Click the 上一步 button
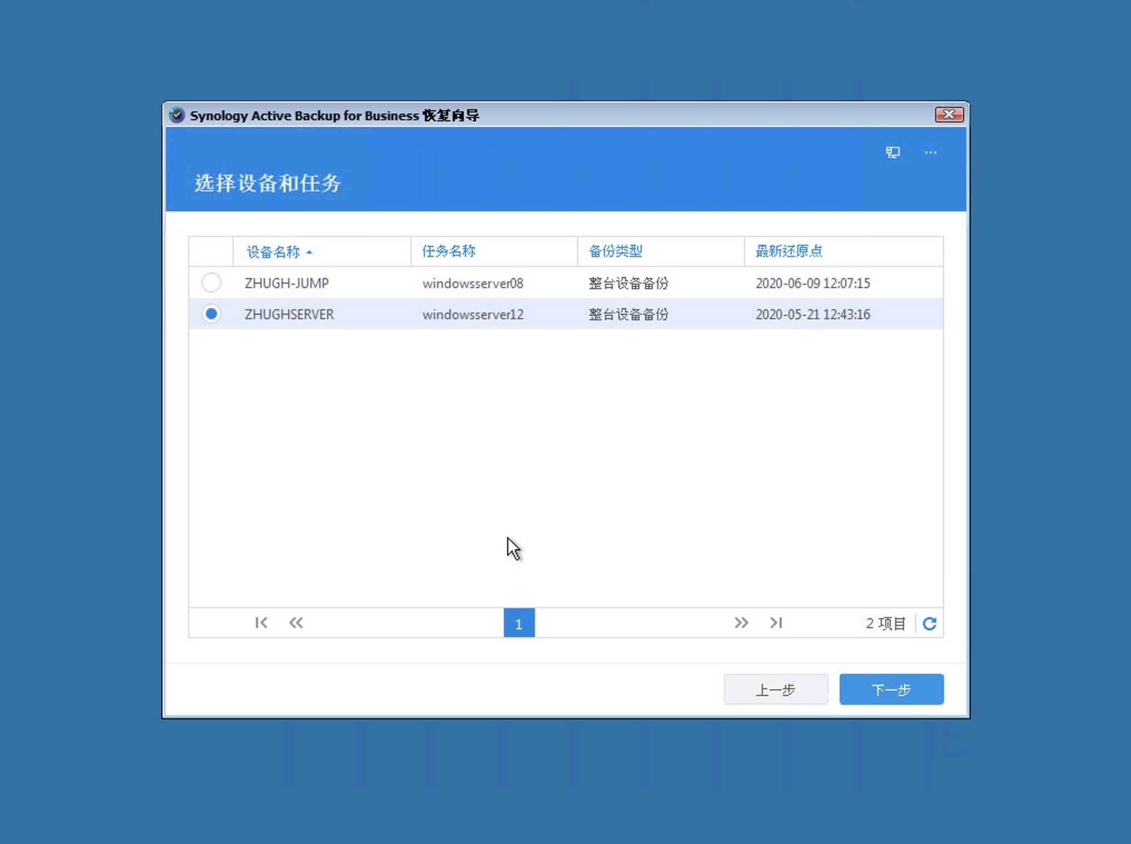Viewport: 1131px width, 844px height. click(776, 689)
